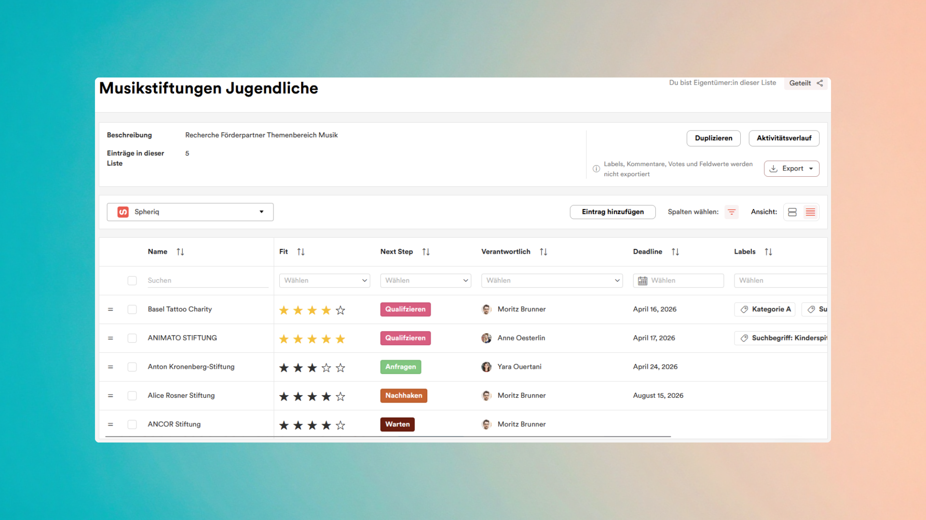Open the Spheriq workspace dropdown
This screenshot has height=520, width=926.
(x=190, y=212)
